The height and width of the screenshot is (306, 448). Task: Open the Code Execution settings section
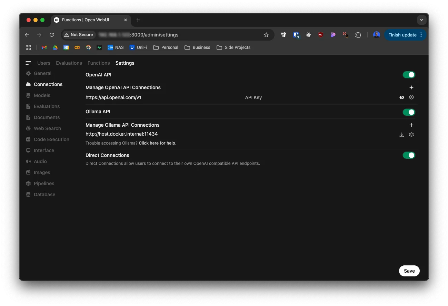[48, 139]
